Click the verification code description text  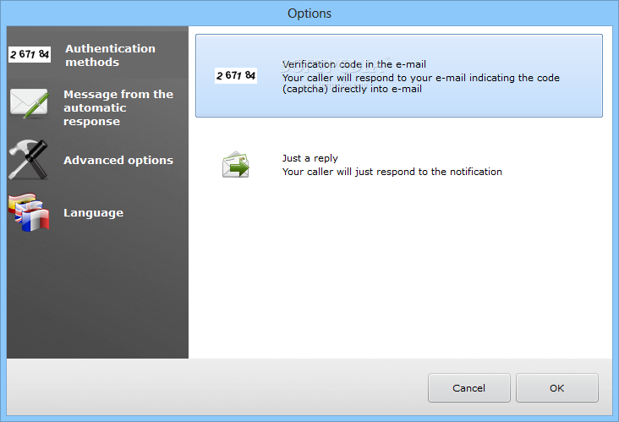click(421, 83)
